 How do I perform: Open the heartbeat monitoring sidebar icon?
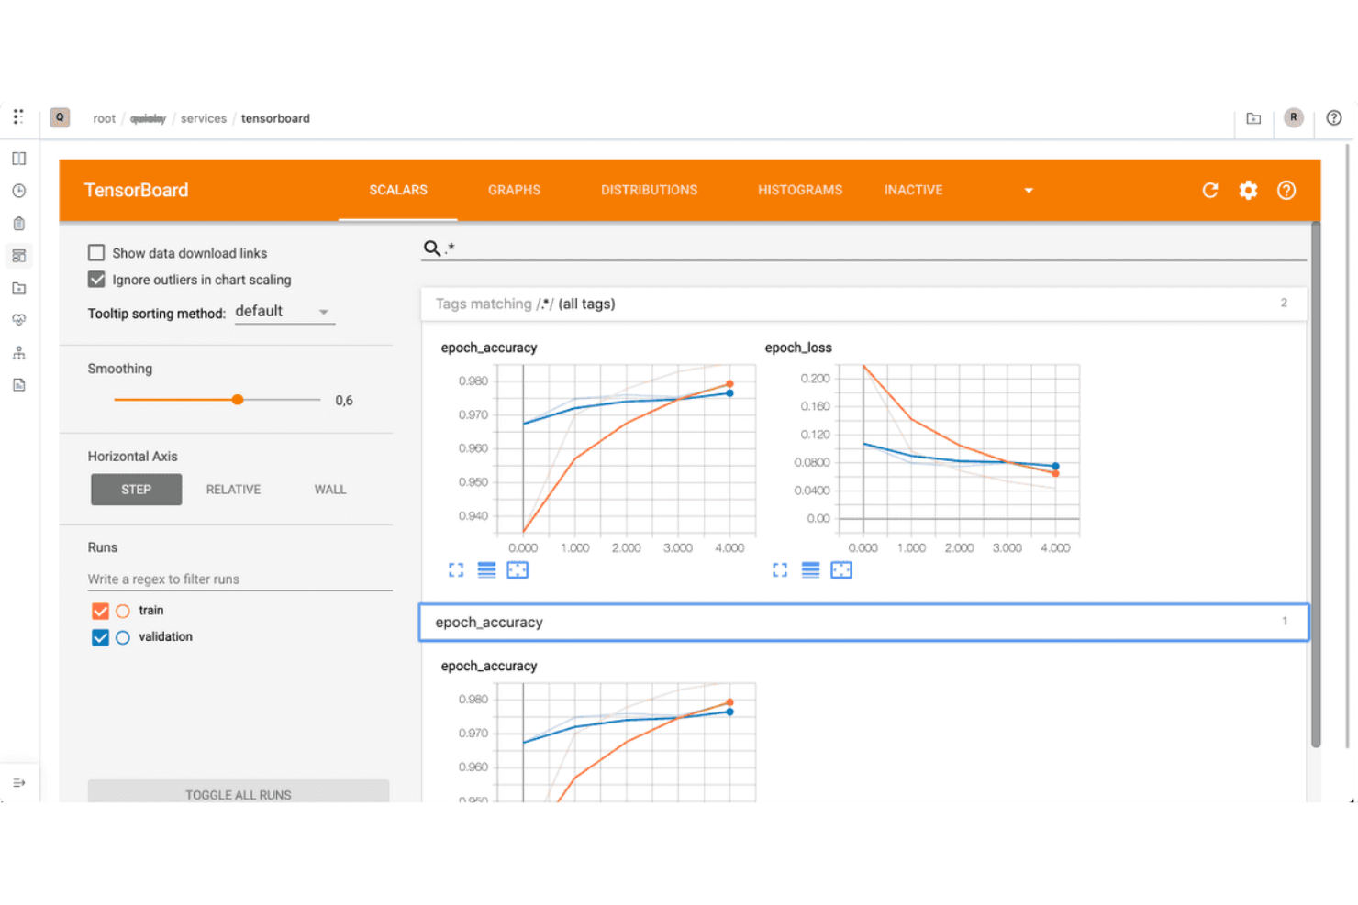(18, 320)
